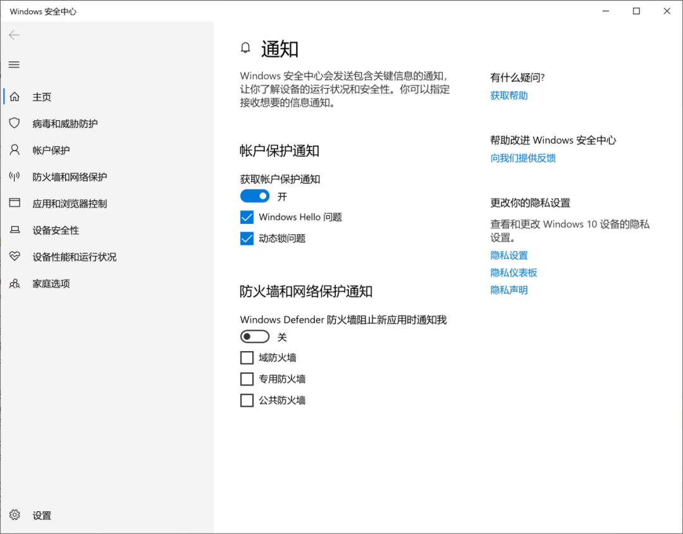Open 家庭选项 section

(x=51, y=284)
